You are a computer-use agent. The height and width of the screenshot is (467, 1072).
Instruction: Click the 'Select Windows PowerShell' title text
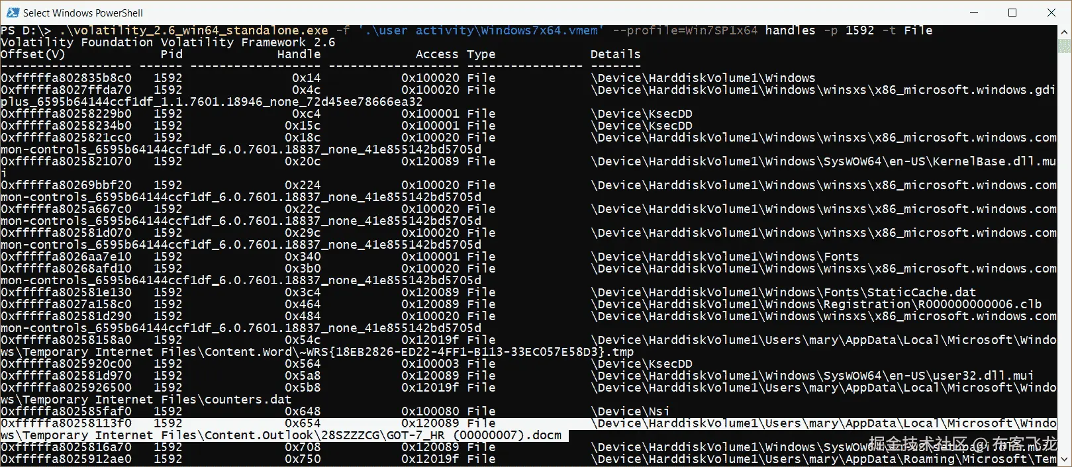[x=83, y=13]
